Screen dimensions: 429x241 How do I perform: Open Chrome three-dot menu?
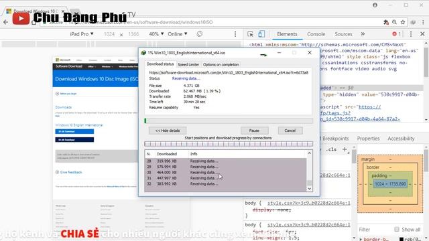tap(423, 22)
